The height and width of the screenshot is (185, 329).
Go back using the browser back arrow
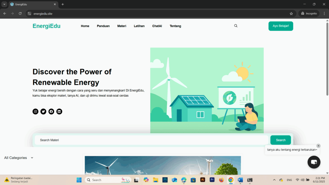click(x=4, y=13)
